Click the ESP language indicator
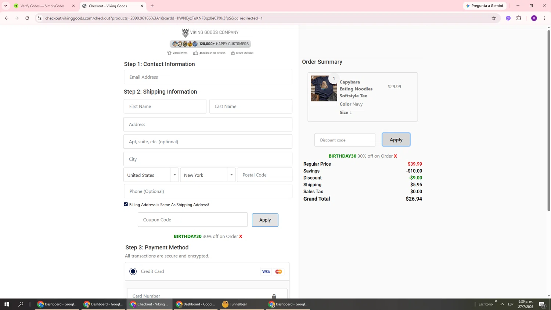The image size is (551, 310). [x=511, y=304]
